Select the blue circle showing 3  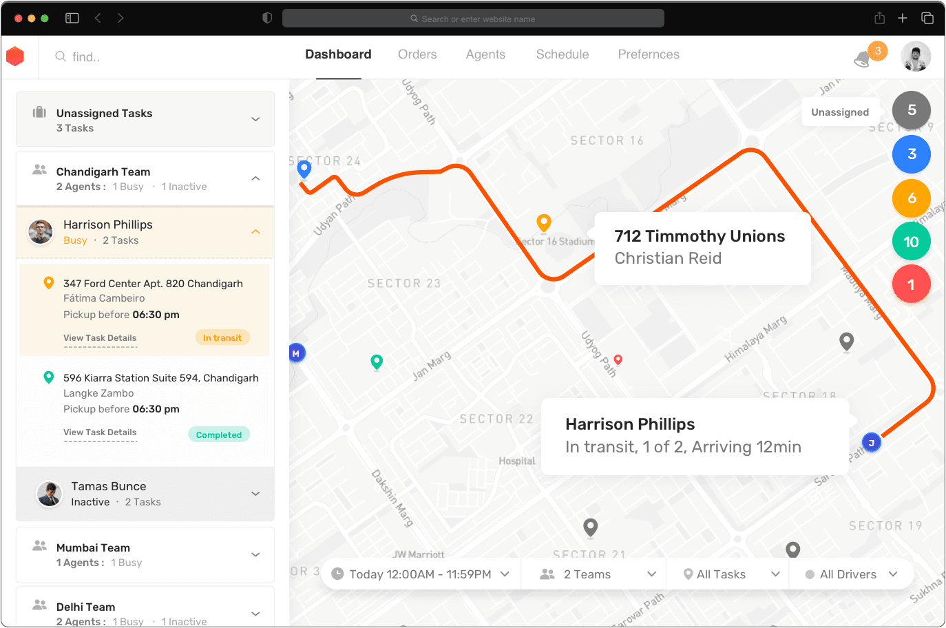911,154
